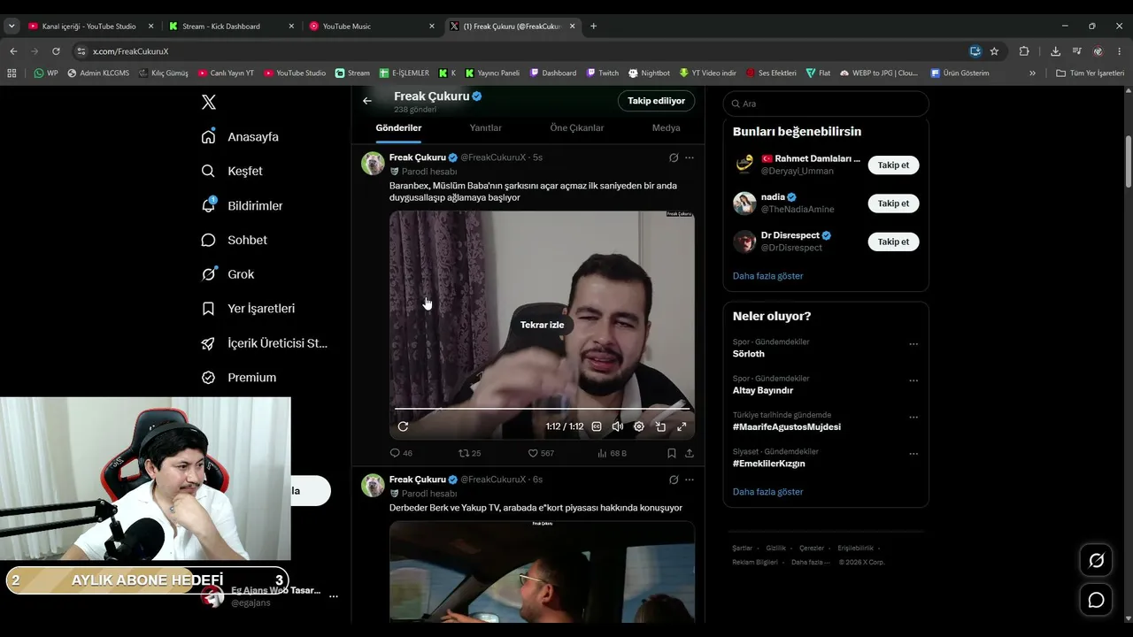
Task: Click the 'Ara' search field
Action: click(x=826, y=104)
